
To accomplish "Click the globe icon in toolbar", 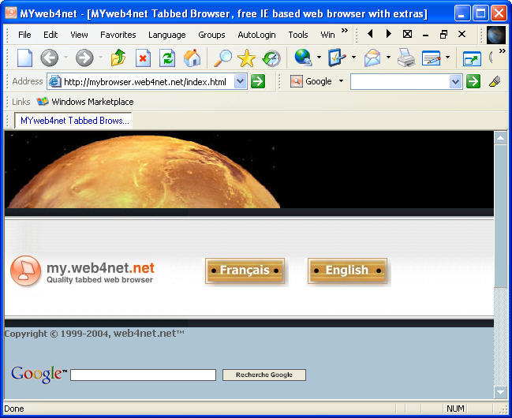I will click(304, 57).
